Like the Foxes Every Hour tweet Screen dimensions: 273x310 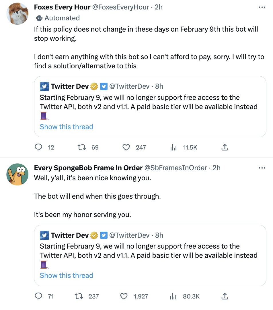(126, 148)
